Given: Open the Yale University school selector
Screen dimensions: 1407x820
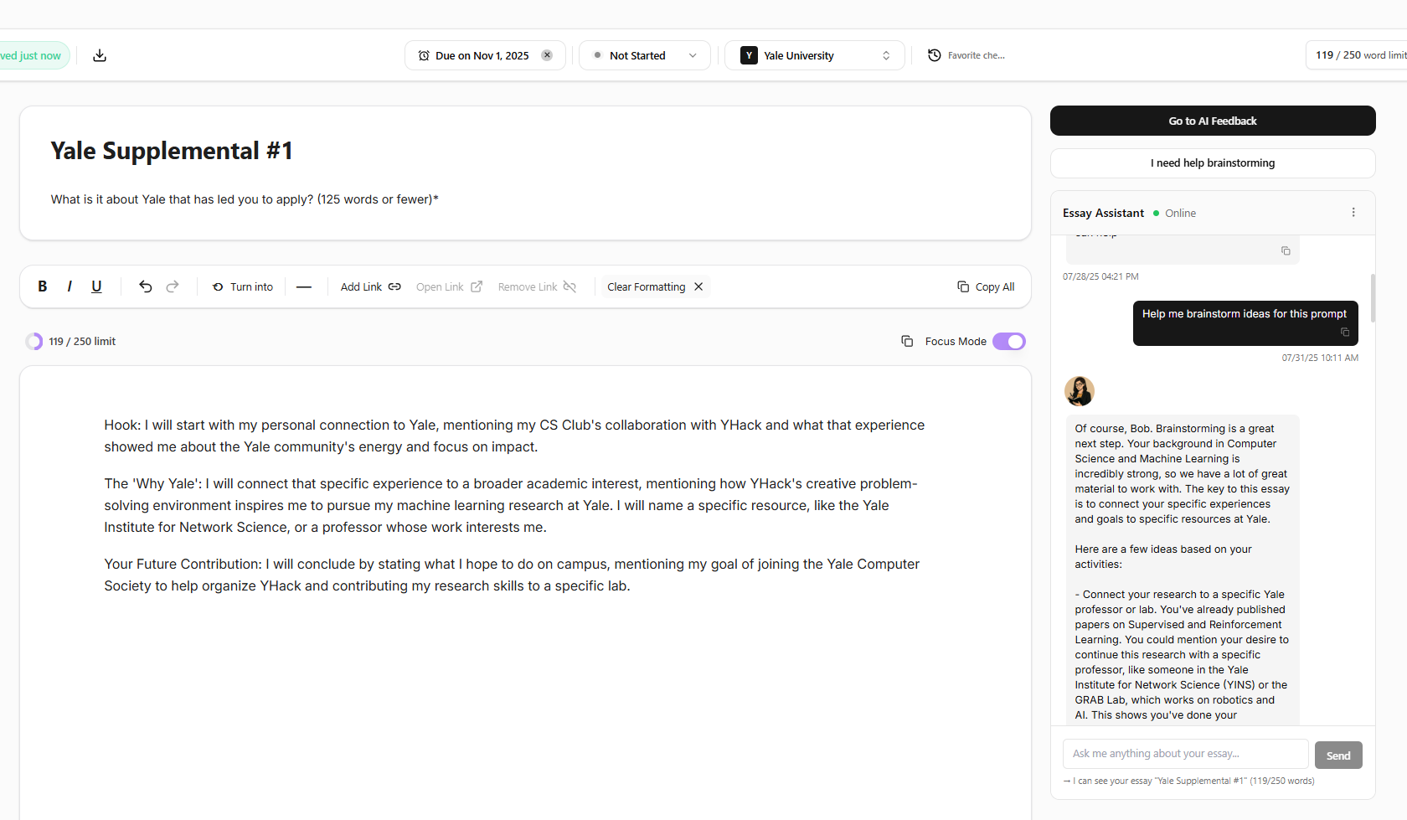Looking at the screenshot, I should click(x=814, y=55).
